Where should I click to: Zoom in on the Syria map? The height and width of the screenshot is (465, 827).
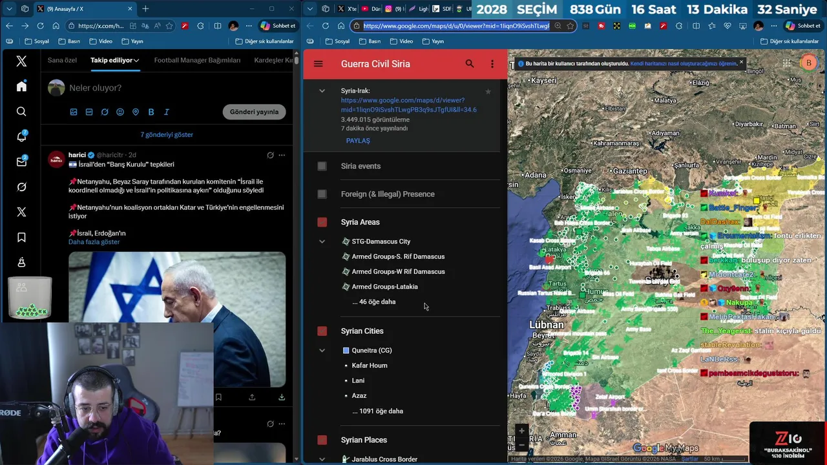point(522,431)
